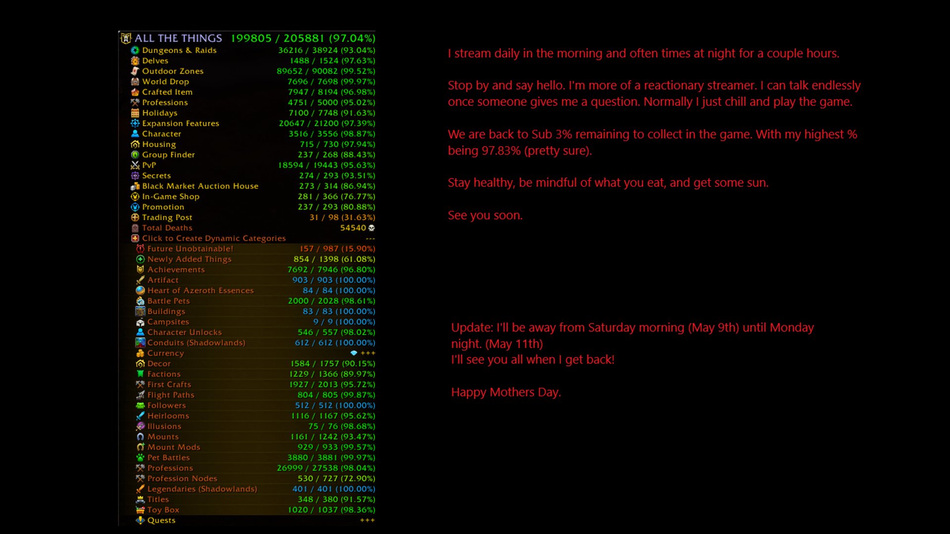Click the skull icon beside Total Deaths

point(372,228)
